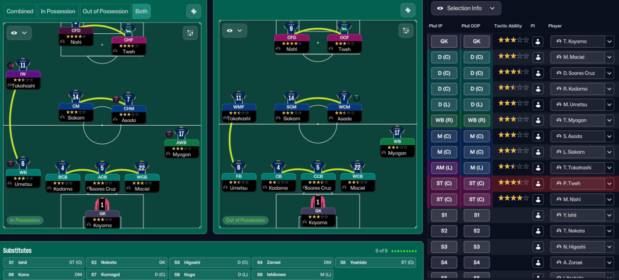Click the analysis icon above the right pitch
This screenshot has height=280, width=619.
click(408, 10)
